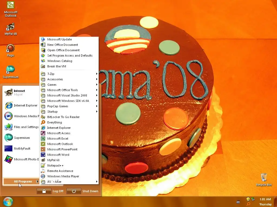Click the security shield tray icon

[248, 199]
